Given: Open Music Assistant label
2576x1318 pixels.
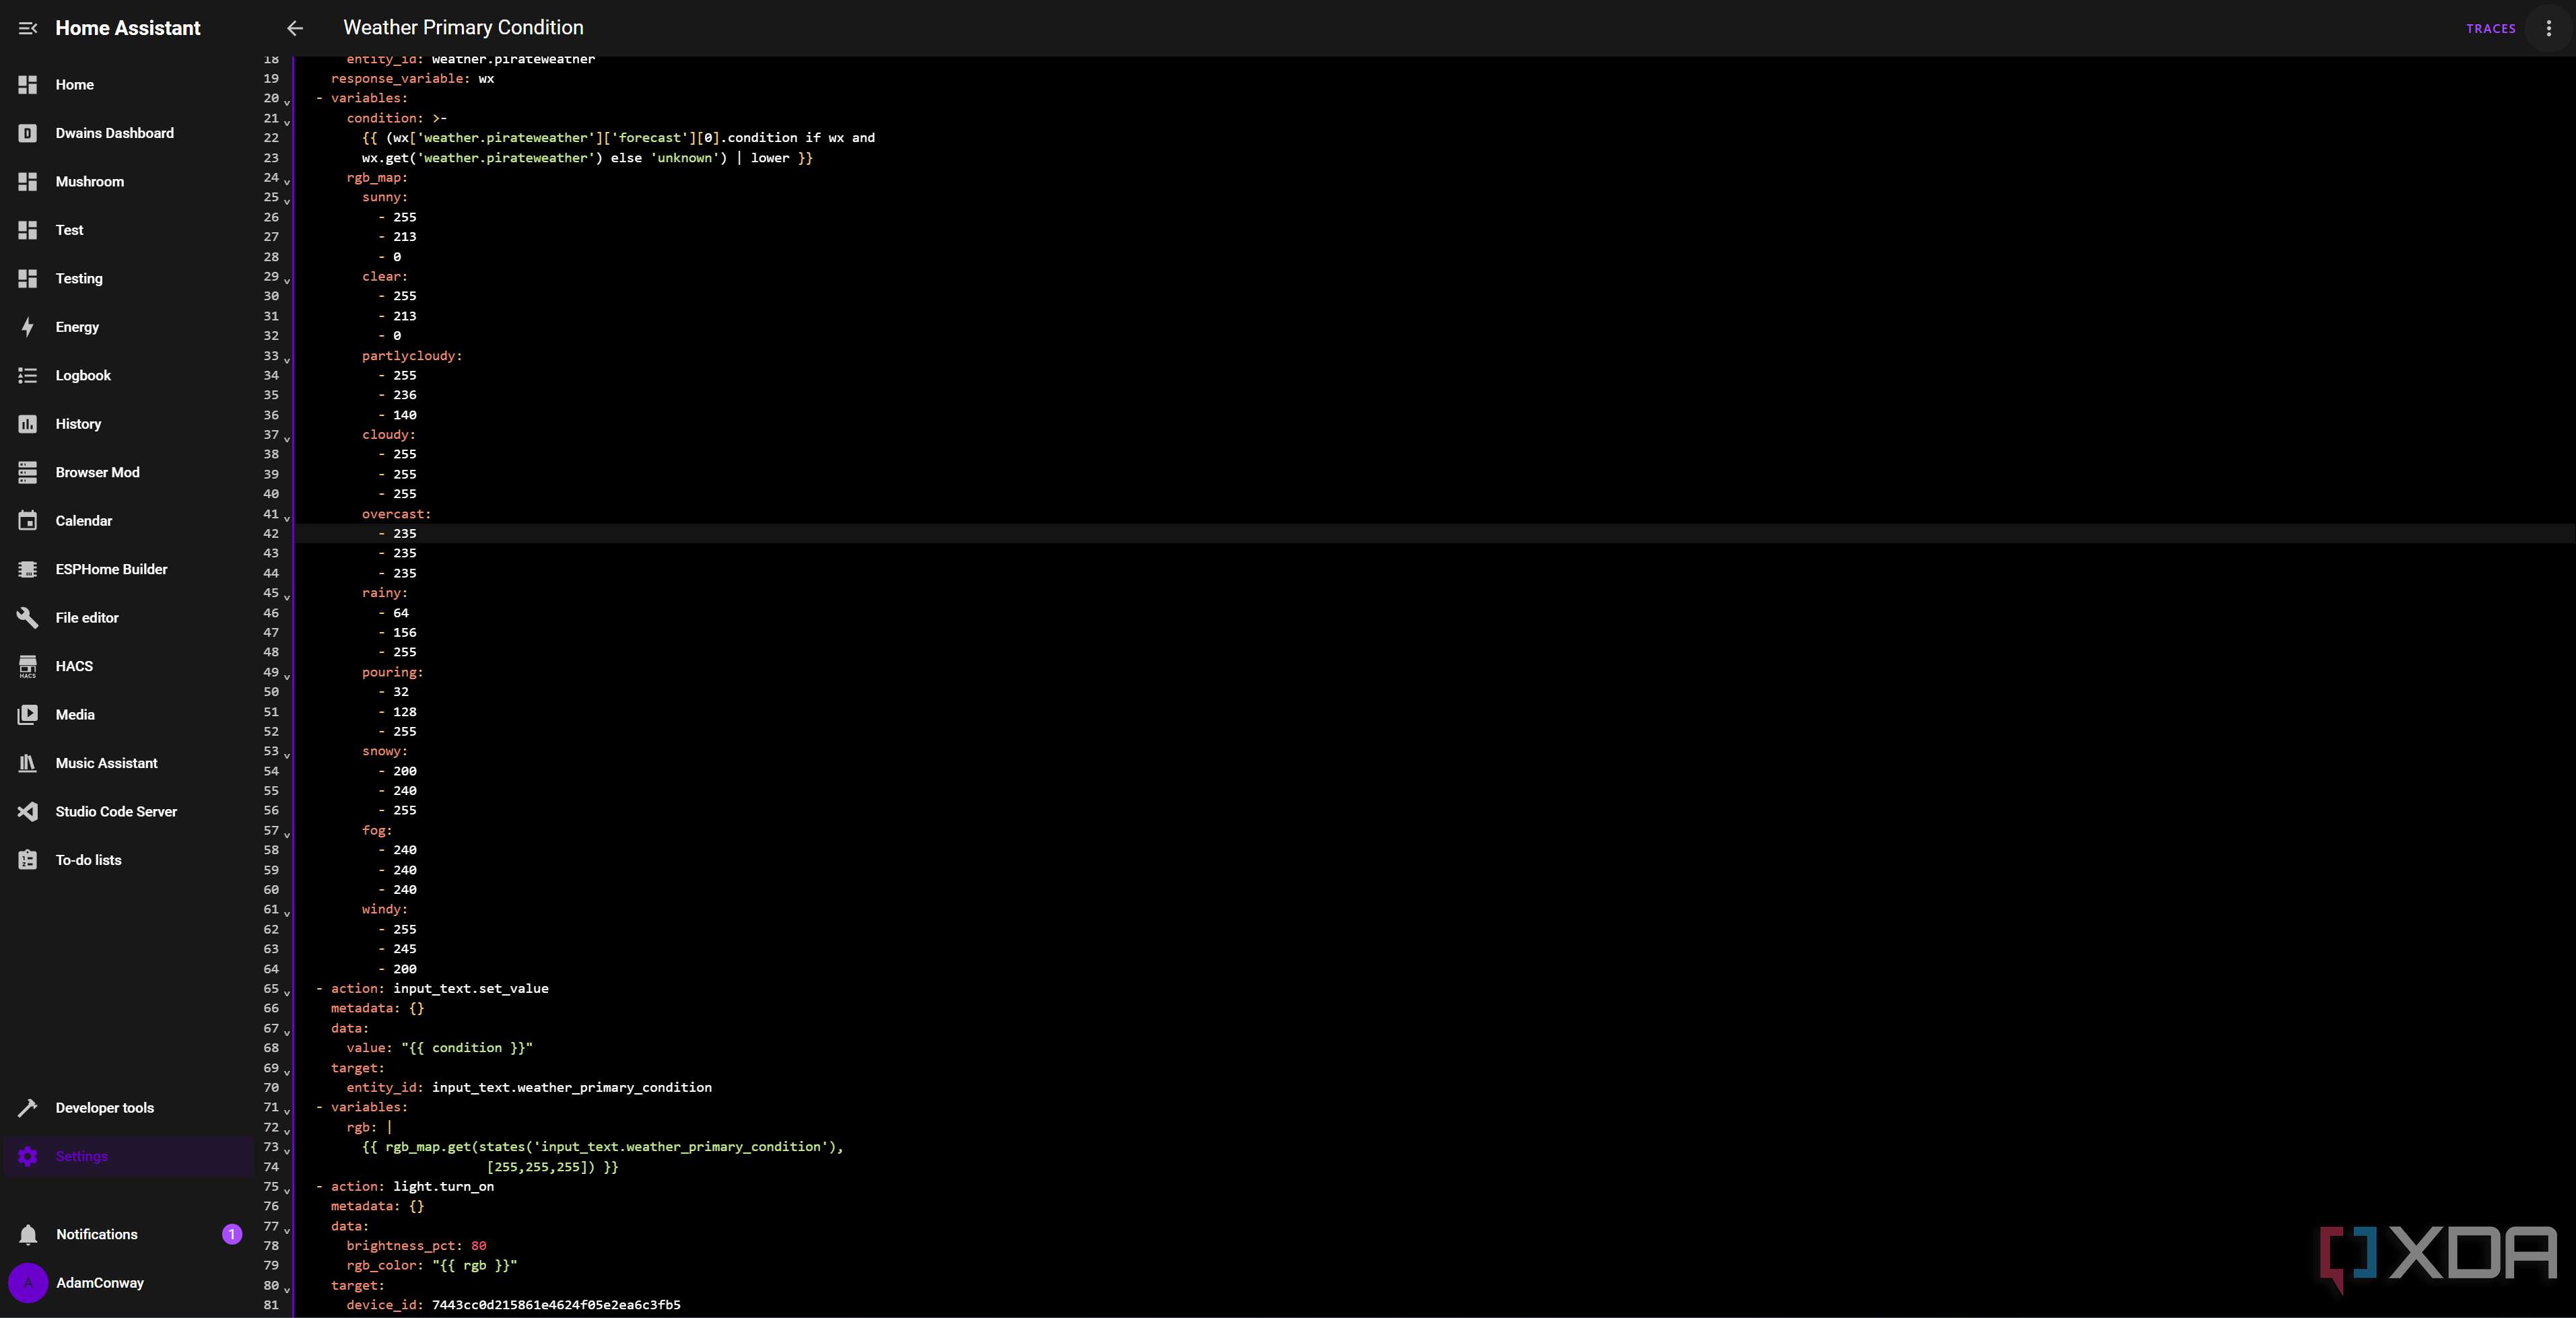Looking at the screenshot, I should tap(107, 764).
